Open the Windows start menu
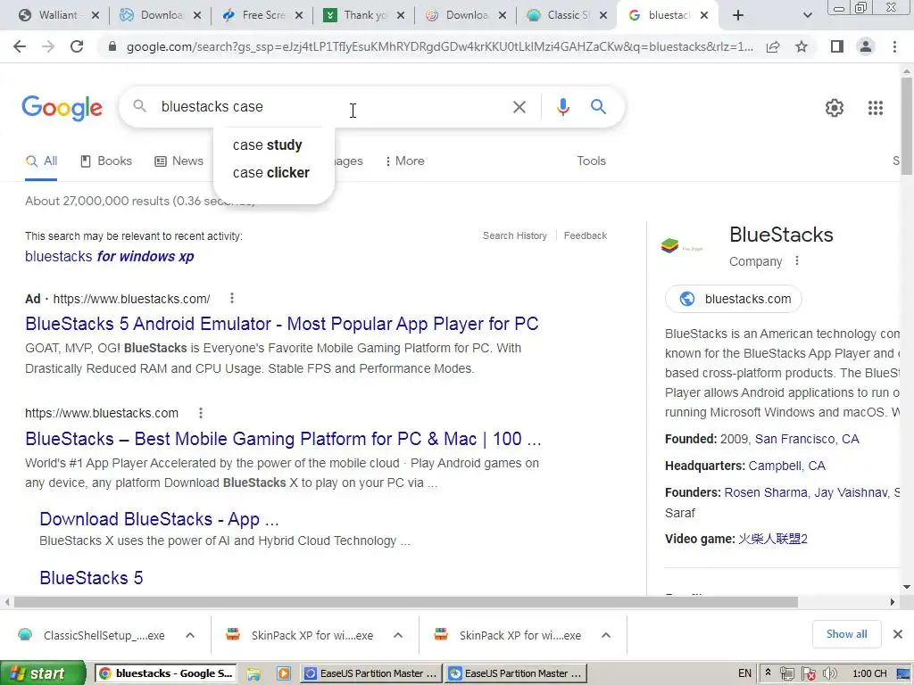This screenshot has width=914, height=685. tap(43, 673)
